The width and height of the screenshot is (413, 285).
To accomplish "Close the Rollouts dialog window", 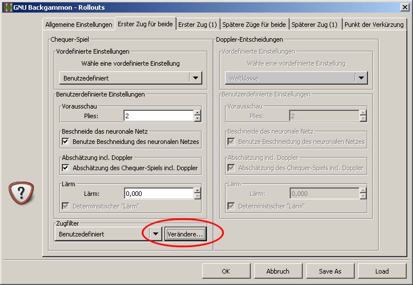I will [405, 7].
